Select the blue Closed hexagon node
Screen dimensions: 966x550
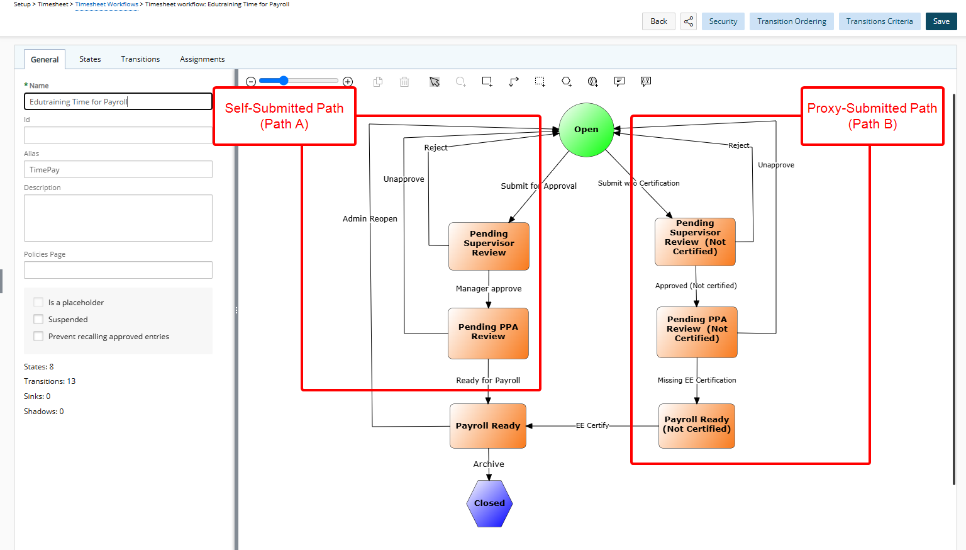[x=489, y=503]
